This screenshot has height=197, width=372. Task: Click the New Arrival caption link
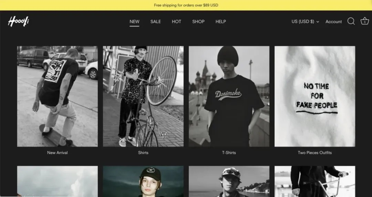[x=58, y=153]
